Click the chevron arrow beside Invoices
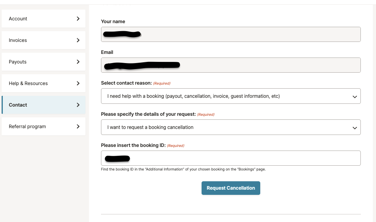 pos(78,40)
